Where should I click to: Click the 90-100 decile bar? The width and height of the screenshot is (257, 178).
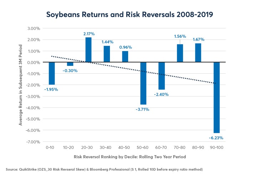(x=216, y=98)
